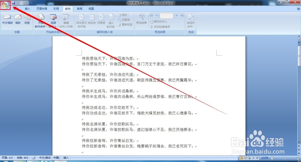Click 编辑收件人列表 button
Viewport: 301px width, 162px height.
click(x=66, y=21)
